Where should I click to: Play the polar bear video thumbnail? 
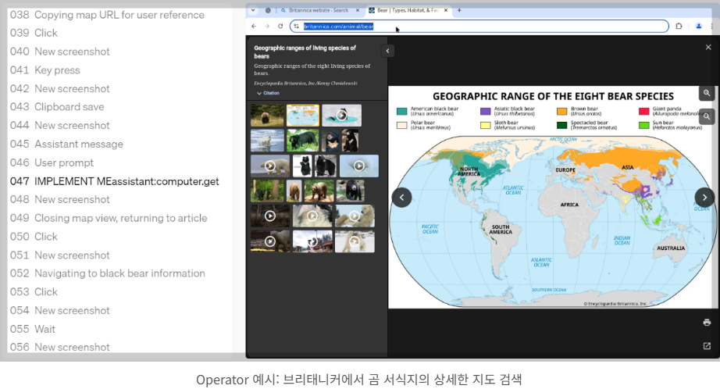tap(270, 166)
